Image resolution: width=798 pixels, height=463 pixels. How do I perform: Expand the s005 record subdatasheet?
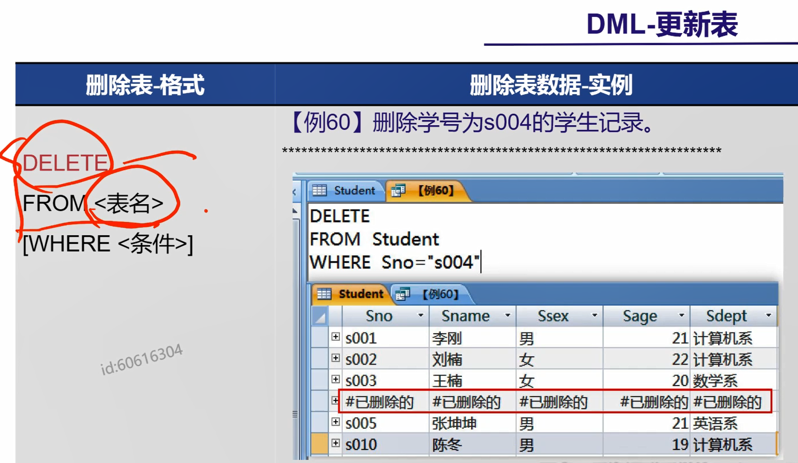point(336,422)
